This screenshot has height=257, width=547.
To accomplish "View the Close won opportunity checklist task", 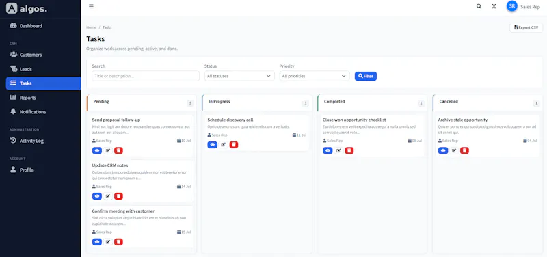I will pyautogui.click(x=328, y=150).
